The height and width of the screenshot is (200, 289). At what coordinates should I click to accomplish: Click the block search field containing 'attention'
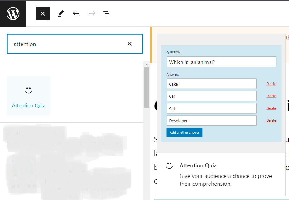(75, 44)
